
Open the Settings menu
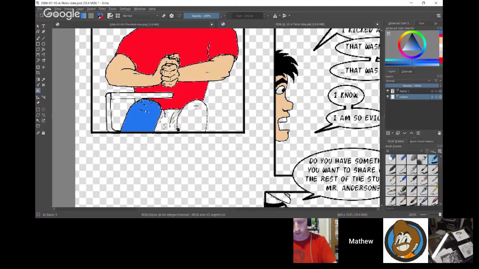pyautogui.click(x=125, y=9)
